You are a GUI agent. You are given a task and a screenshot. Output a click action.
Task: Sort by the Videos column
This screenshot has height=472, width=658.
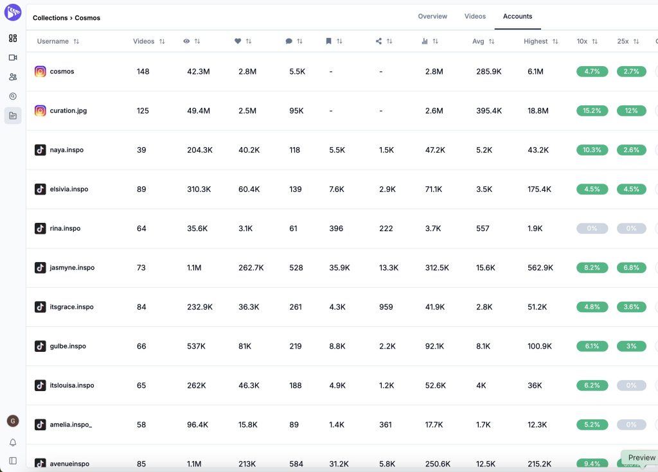click(148, 41)
